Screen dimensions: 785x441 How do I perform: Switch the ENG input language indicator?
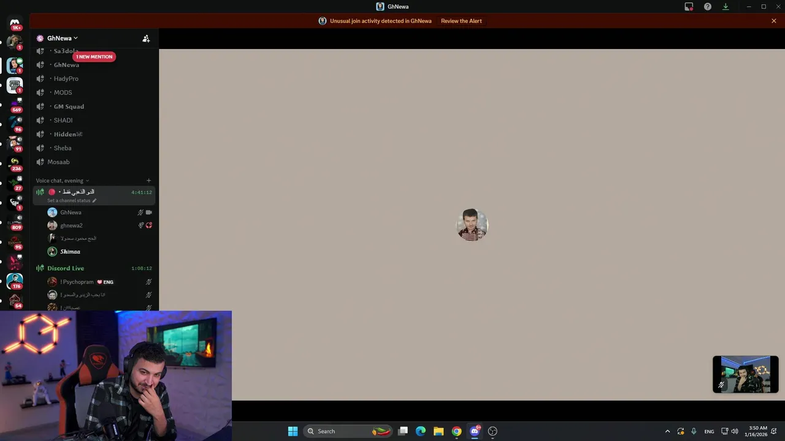click(709, 431)
